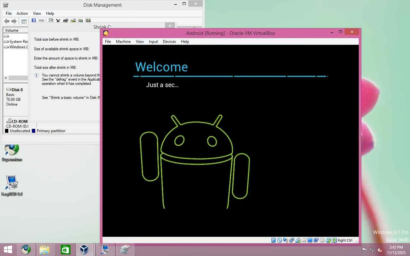The width and height of the screenshot is (410, 256).
Task: Click the clock showing 3:43 PM
Action: tap(396, 247)
